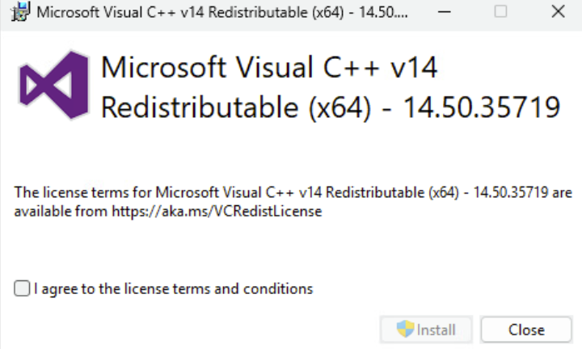This screenshot has width=582, height=349.
Task: Click the word "Install" on the disabled button
Action: point(436,330)
